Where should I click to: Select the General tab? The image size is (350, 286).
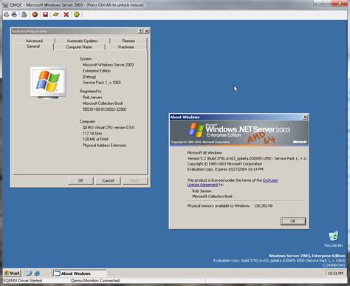pos(33,47)
